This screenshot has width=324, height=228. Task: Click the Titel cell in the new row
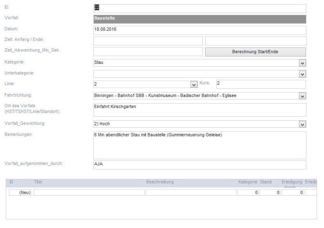point(89,192)
